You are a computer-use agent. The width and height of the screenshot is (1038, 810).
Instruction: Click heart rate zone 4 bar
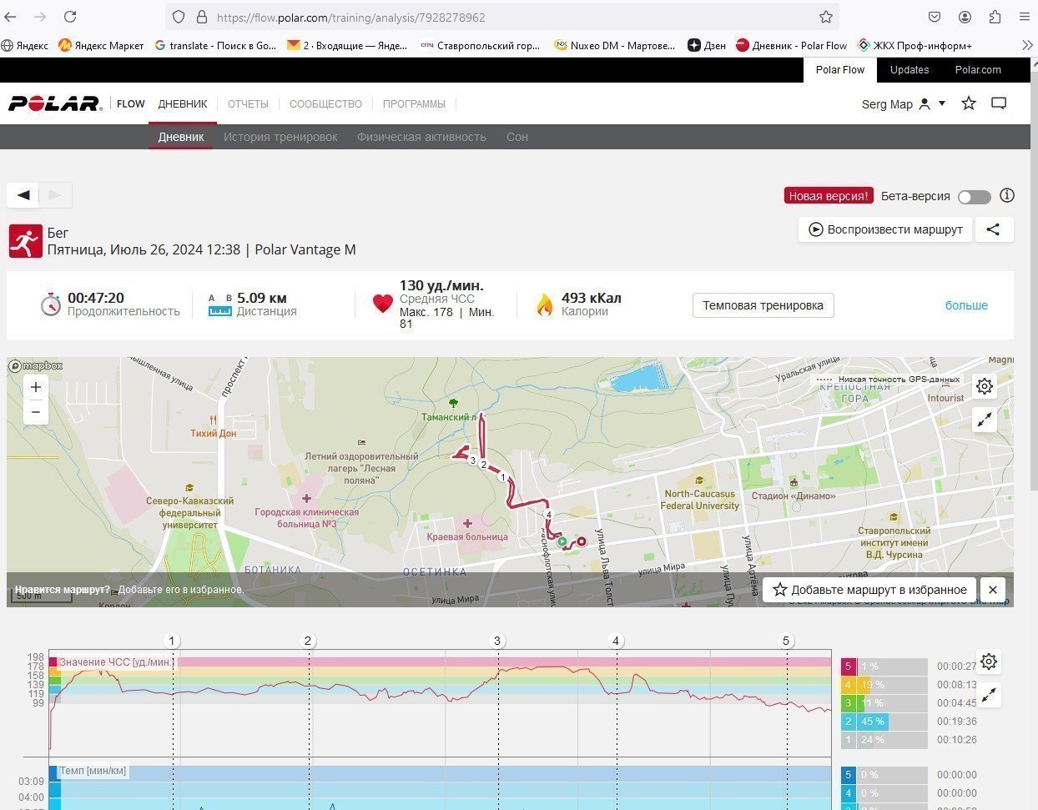coord(884,685)
